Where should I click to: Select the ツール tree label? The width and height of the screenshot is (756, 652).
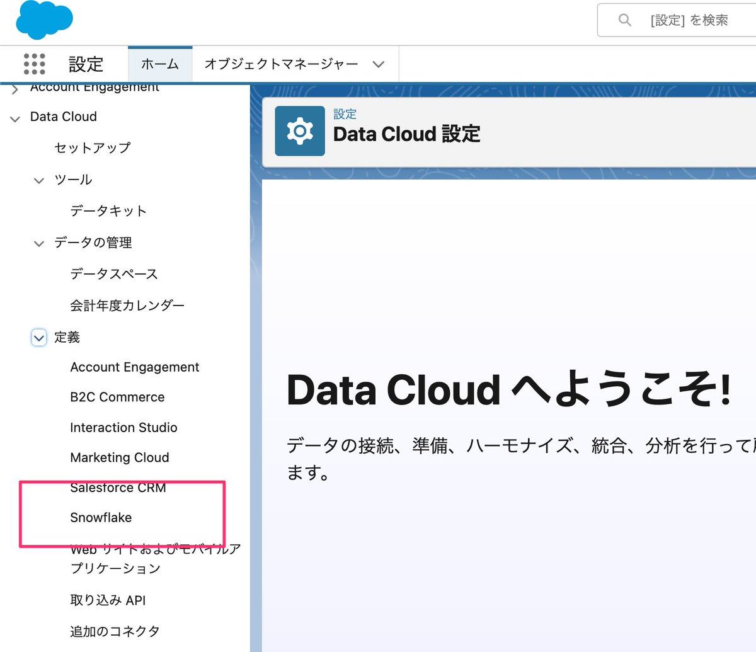point(73,180)
